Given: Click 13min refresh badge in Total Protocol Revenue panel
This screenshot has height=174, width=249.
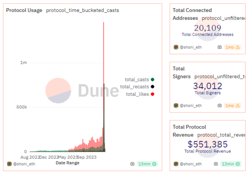Looking at the screenshot, I should coord(231,164).
